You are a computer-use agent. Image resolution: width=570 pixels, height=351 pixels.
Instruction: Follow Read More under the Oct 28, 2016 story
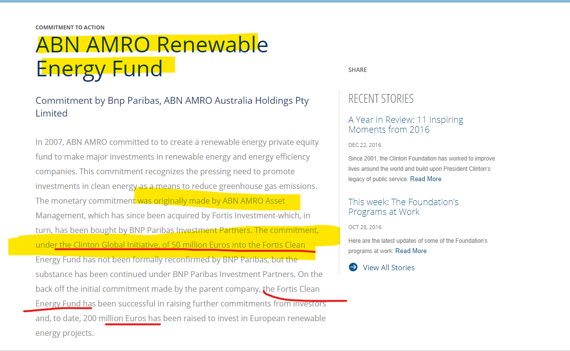click(411, 251)
